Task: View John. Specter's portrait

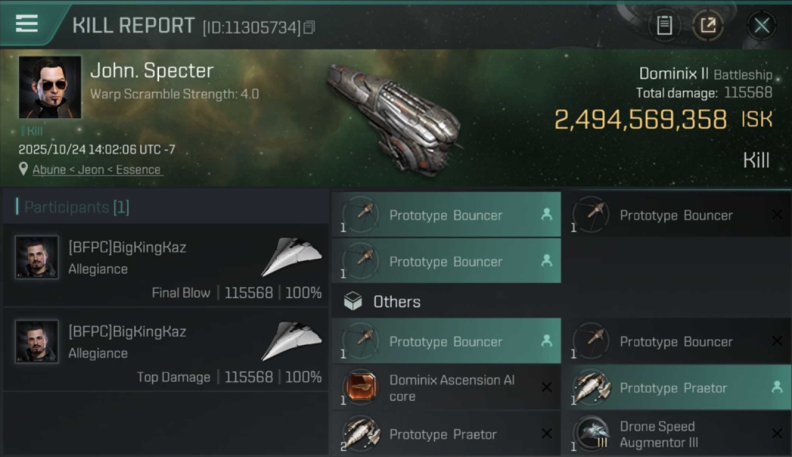Action: pyautogui.click(x=50, y=87)
